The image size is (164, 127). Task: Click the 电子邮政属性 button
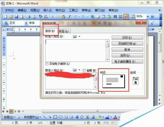tap(127, 62)
